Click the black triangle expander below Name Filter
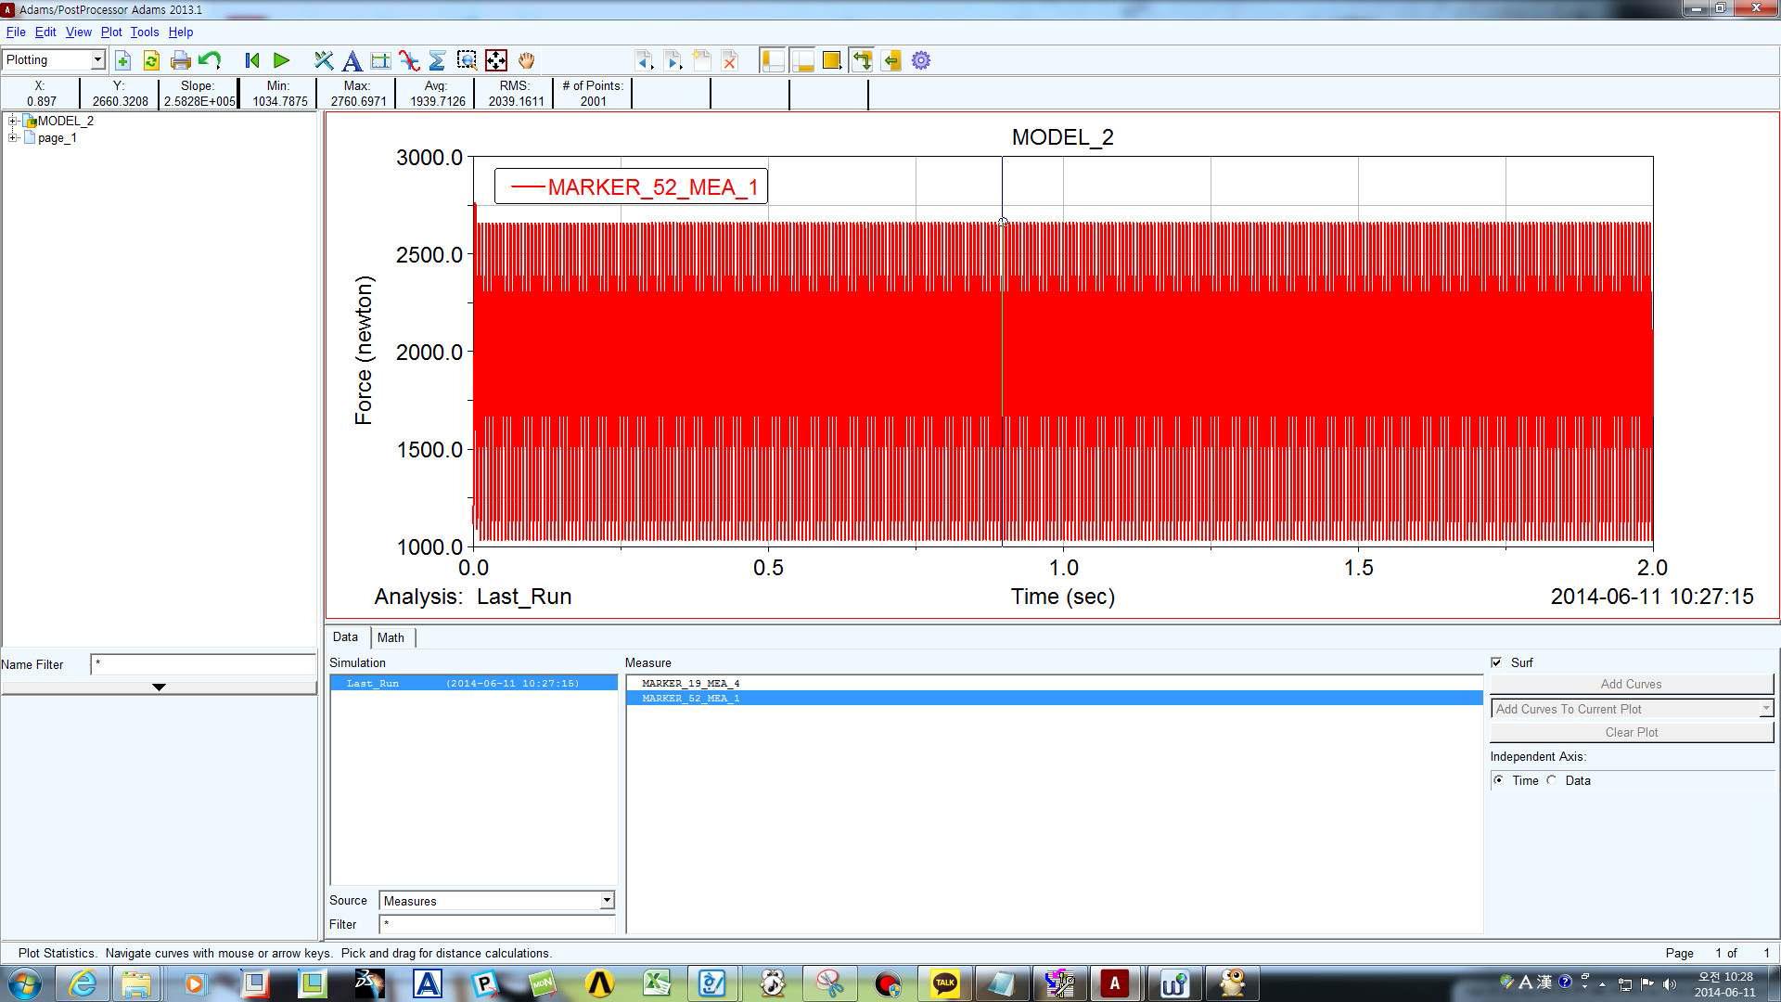Screen dimensions: 1781x1002 point(159,687)
